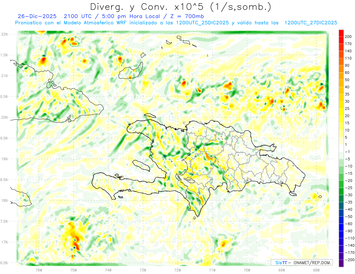Select the date text '26-Dic-2025'
The image size is (355, 274).
click(x=37, y=16)
